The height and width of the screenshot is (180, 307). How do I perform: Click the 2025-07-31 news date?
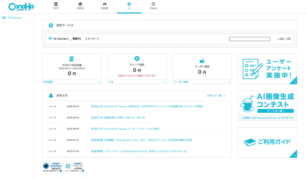[x=73, y=140]
